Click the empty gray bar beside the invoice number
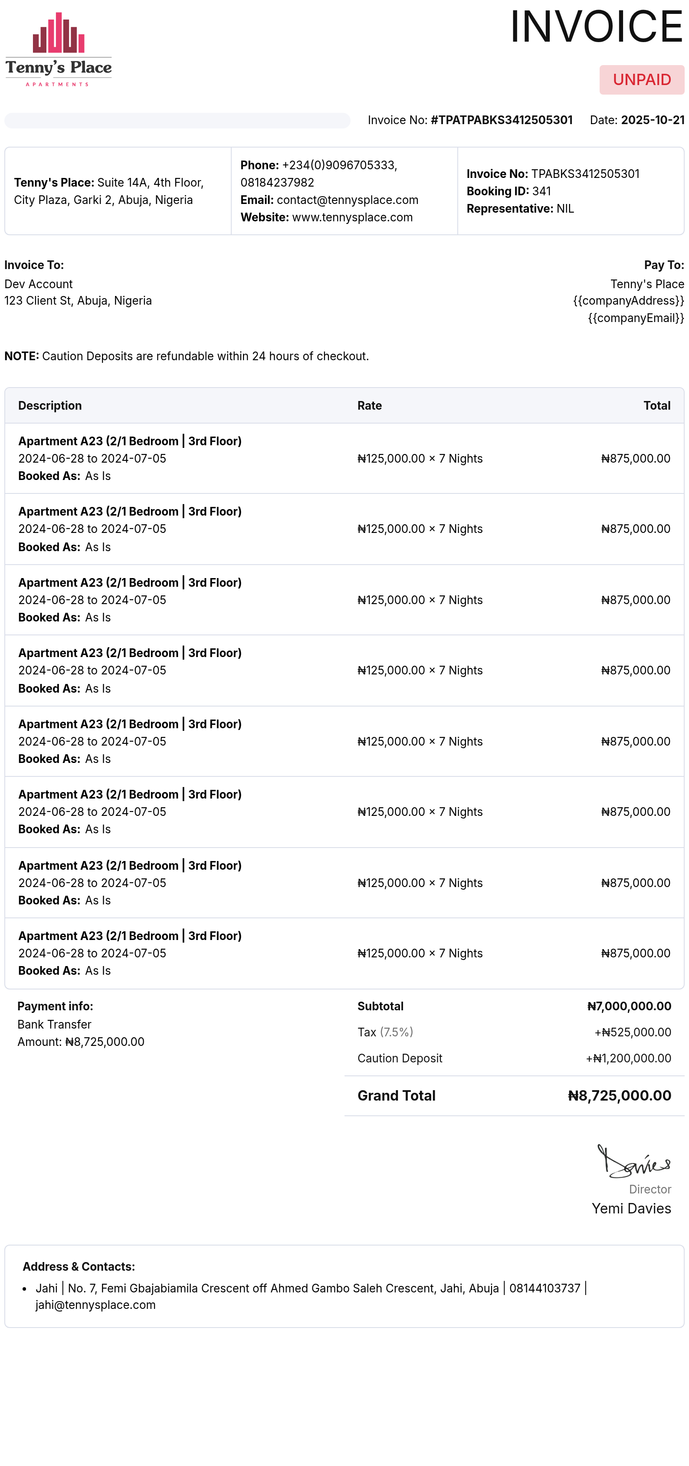Screen dimensions: 689x1466 (x=177, y=121)
